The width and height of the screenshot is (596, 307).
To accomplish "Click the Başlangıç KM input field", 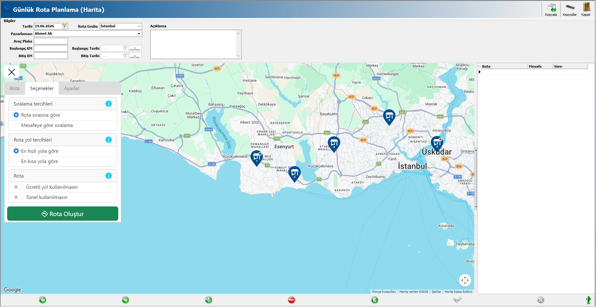I will tap(51, 48).
